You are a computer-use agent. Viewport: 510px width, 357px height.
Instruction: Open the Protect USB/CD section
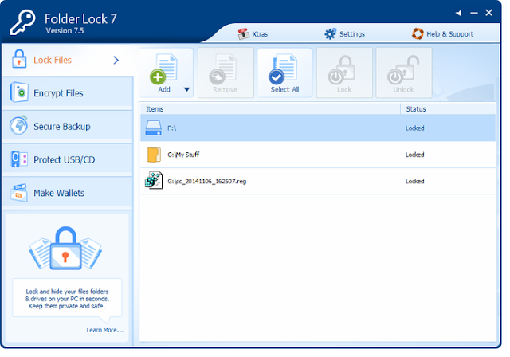click(x=67, y=159)
